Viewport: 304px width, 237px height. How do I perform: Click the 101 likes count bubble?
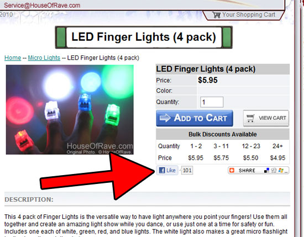click(x=187, y=170)
